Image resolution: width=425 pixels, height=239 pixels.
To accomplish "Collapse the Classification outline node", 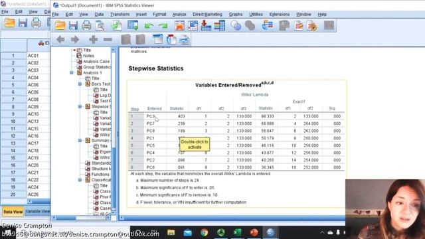I will point(80,180).
